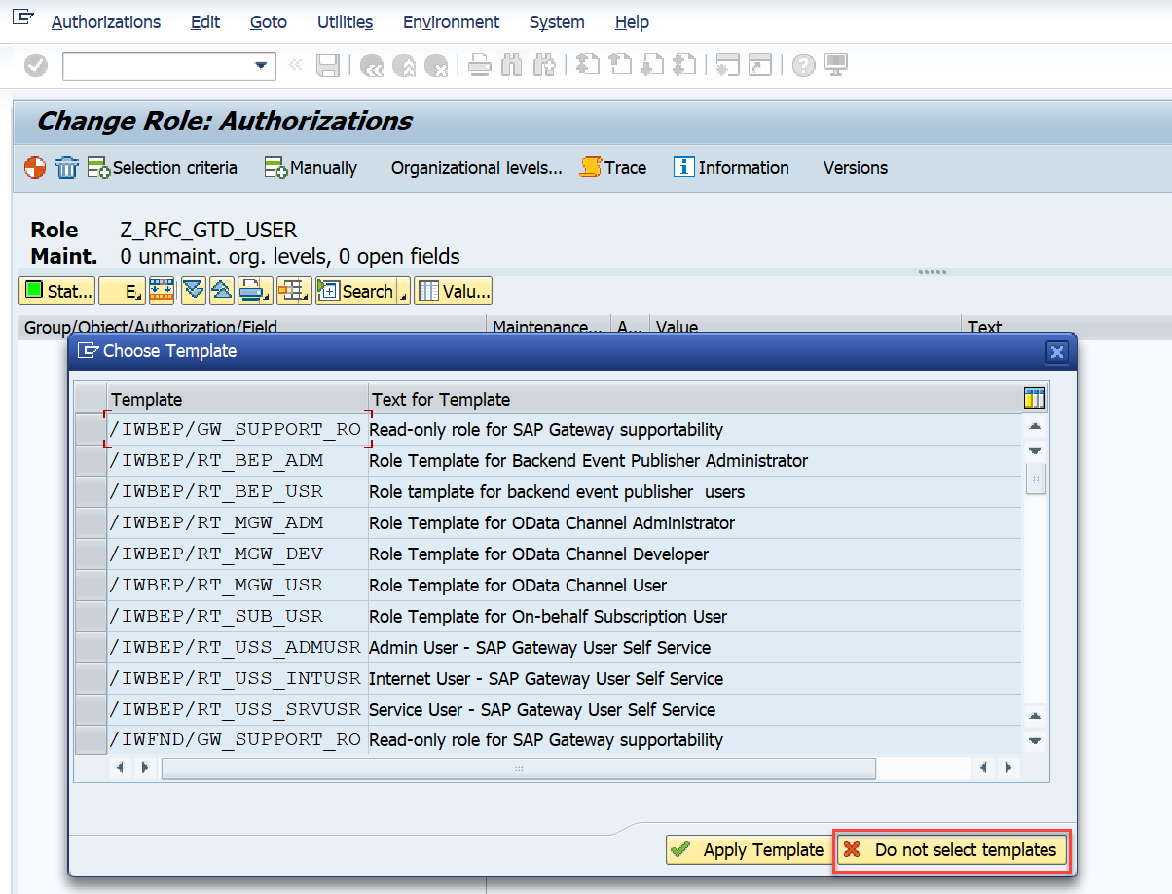Click the Generate icon in application toolbar
This screenshot has width=1172, height=894.
point(34,167)
